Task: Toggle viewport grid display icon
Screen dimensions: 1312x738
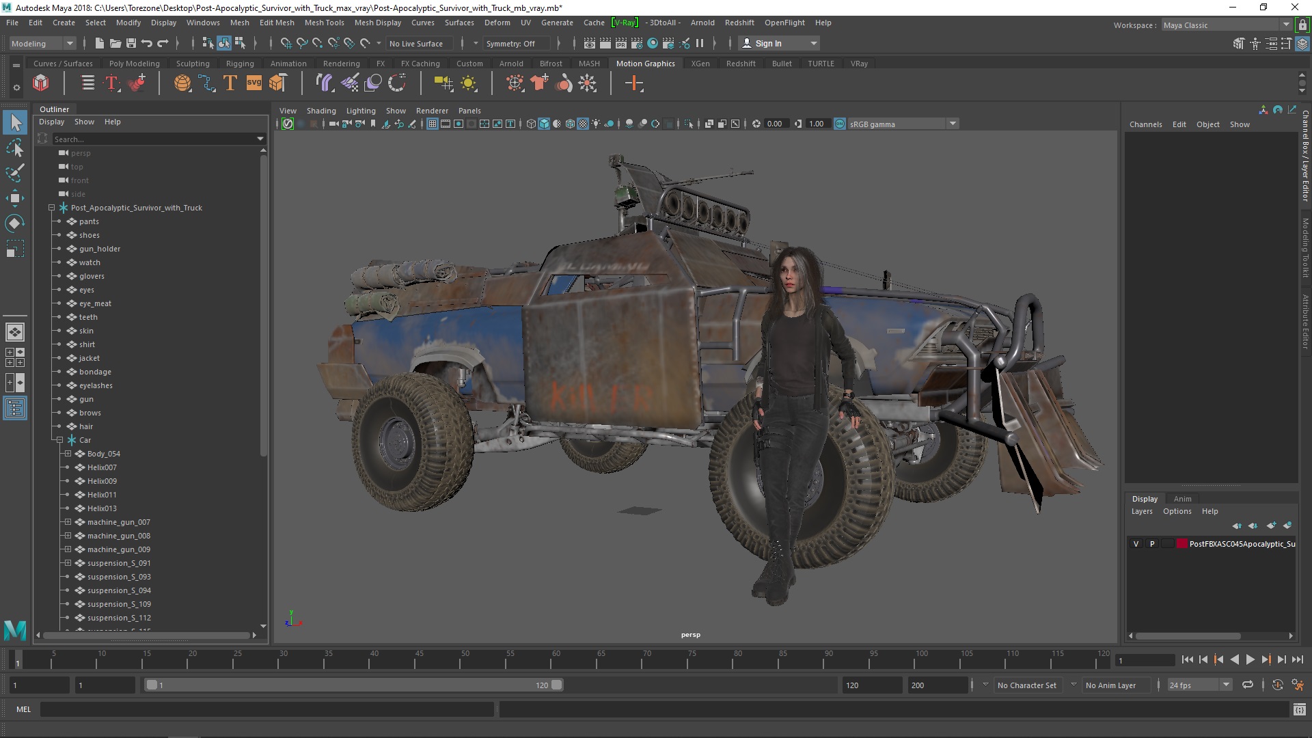Action: coord(433,124)
